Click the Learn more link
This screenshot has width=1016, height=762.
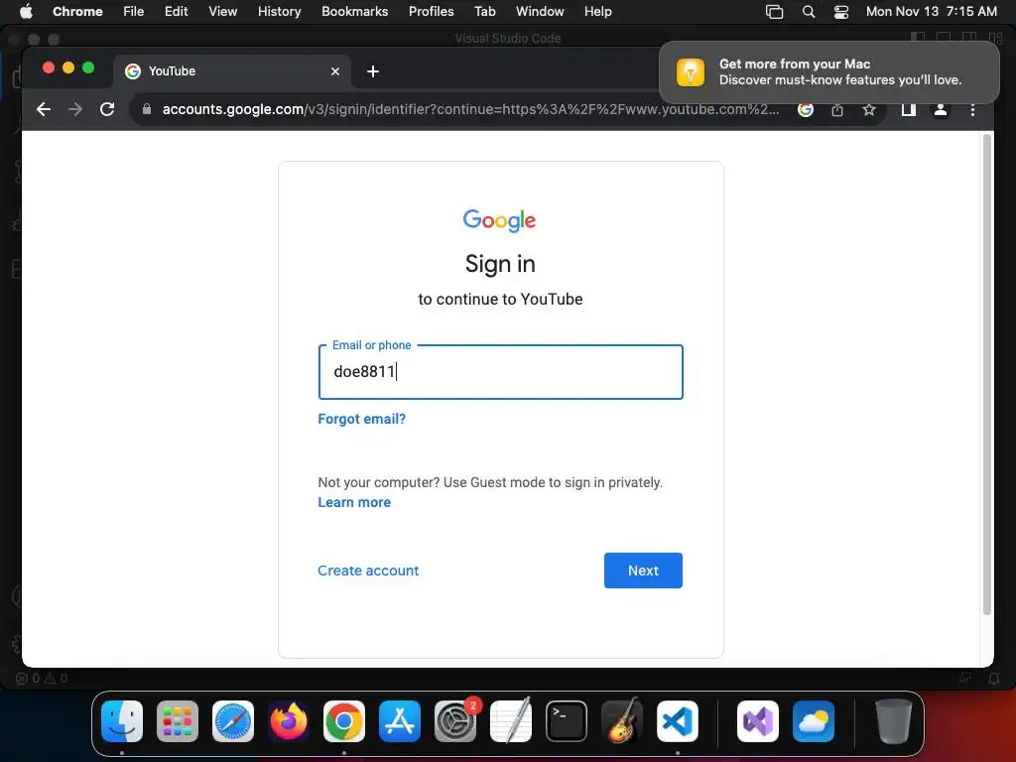click(x=354, y=502)
